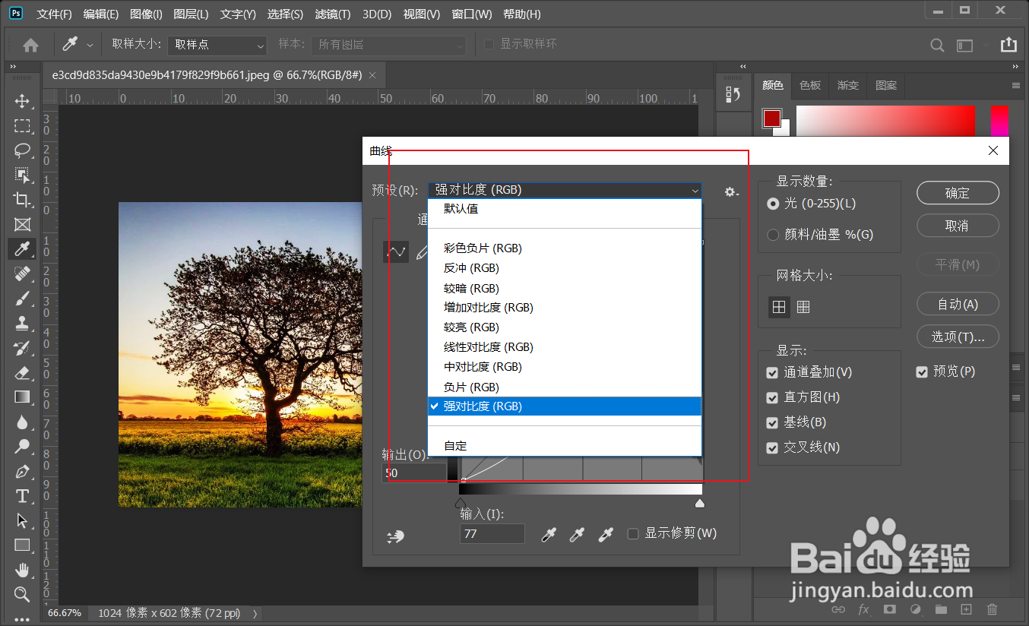
Task: Choose 自定 preset option
Action: (x=565, y=446)
